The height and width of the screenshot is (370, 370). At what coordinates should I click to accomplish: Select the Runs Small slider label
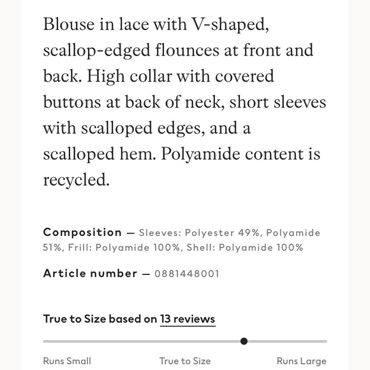coord(67,361)
